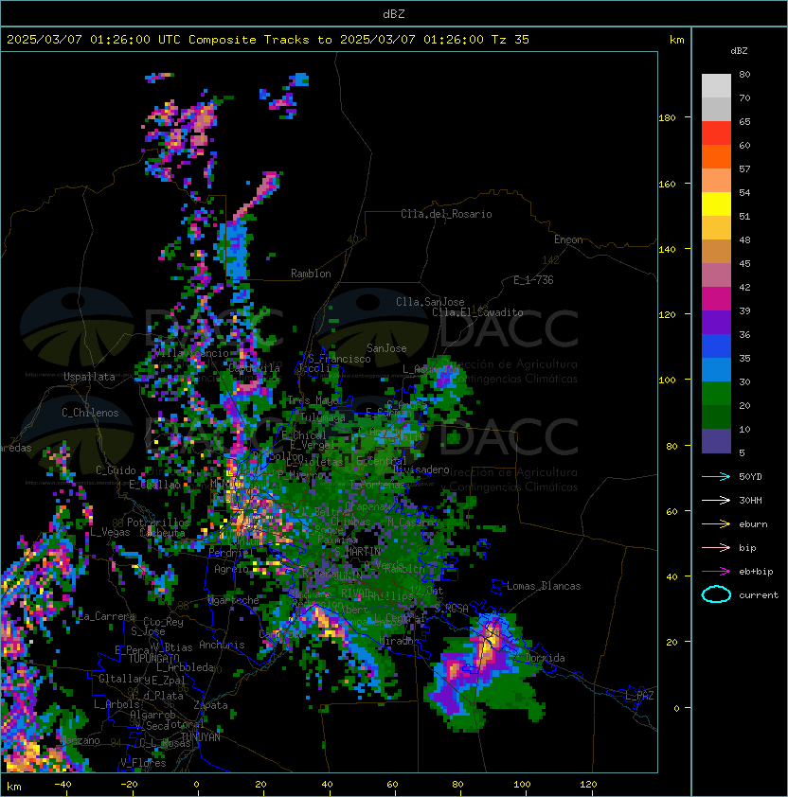Click the 'eb+bip' legend label

point(756,572)
